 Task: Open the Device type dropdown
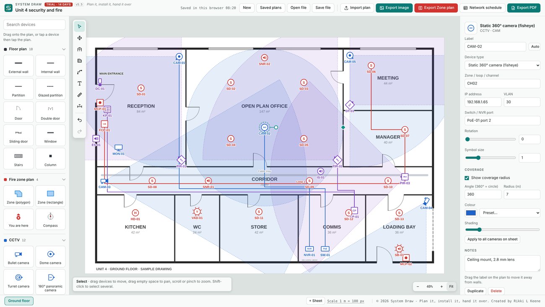502,65
